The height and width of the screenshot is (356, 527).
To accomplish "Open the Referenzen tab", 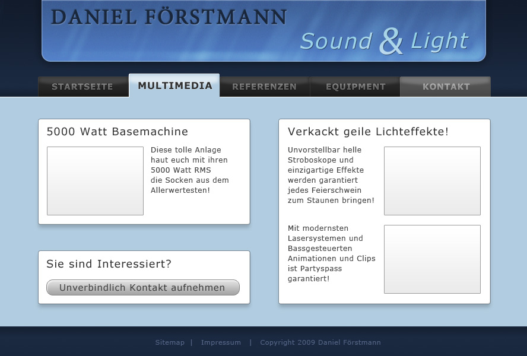I will (x=264, y=87).
